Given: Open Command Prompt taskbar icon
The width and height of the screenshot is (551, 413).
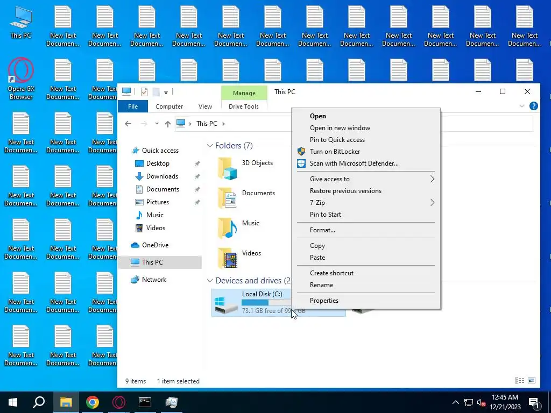Looking at the screenshot, I should (x=145, y=402).
